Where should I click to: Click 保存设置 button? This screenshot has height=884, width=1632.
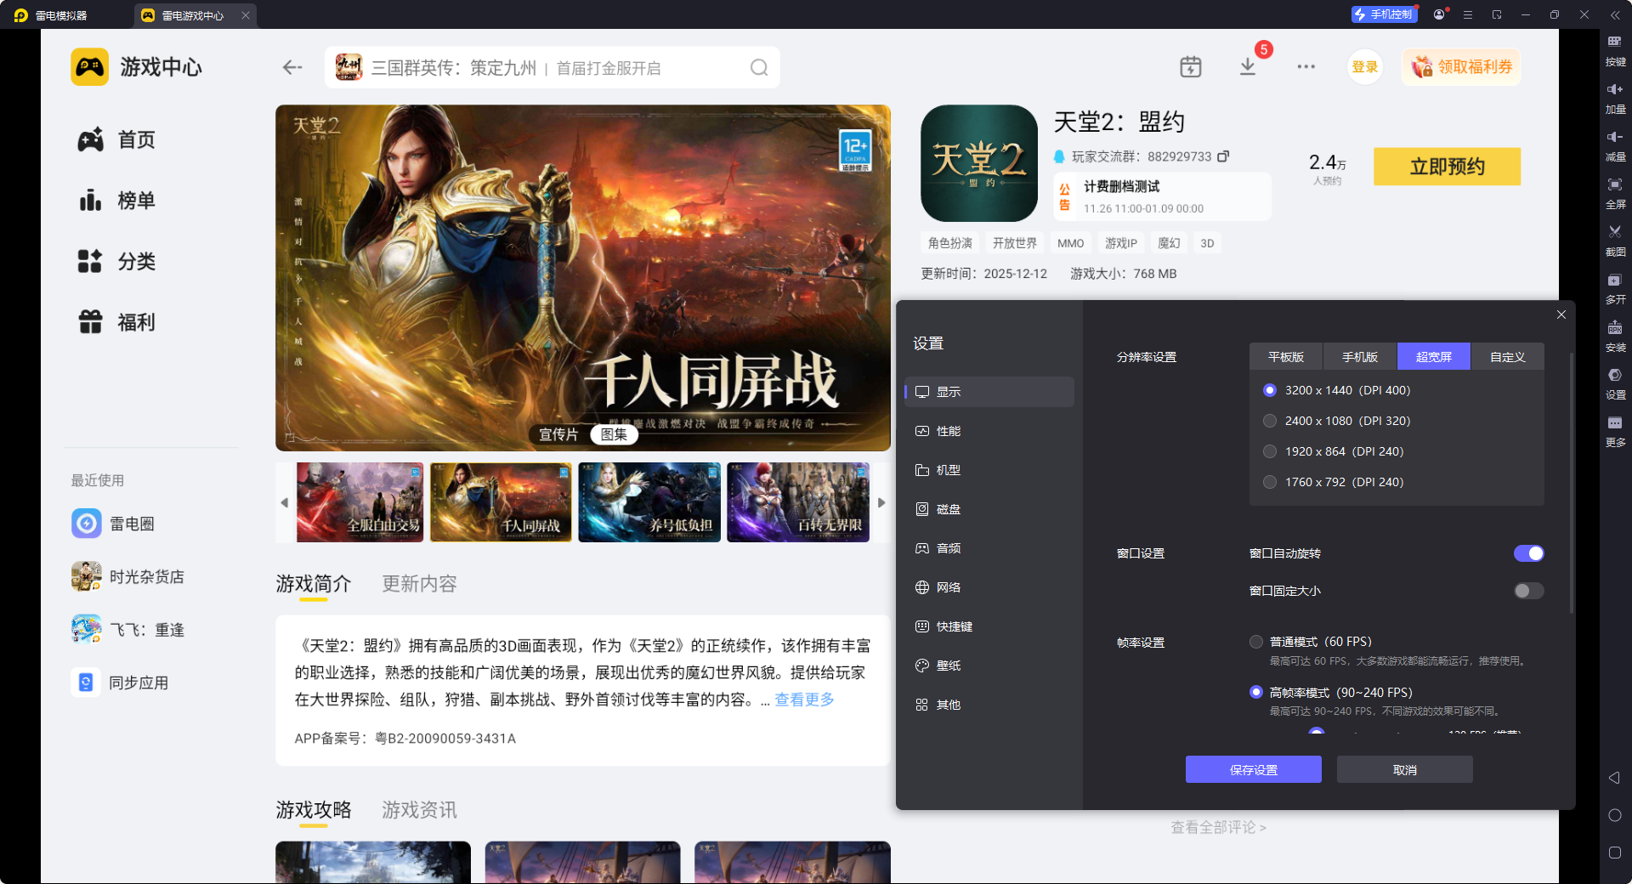click(1254, 769)
